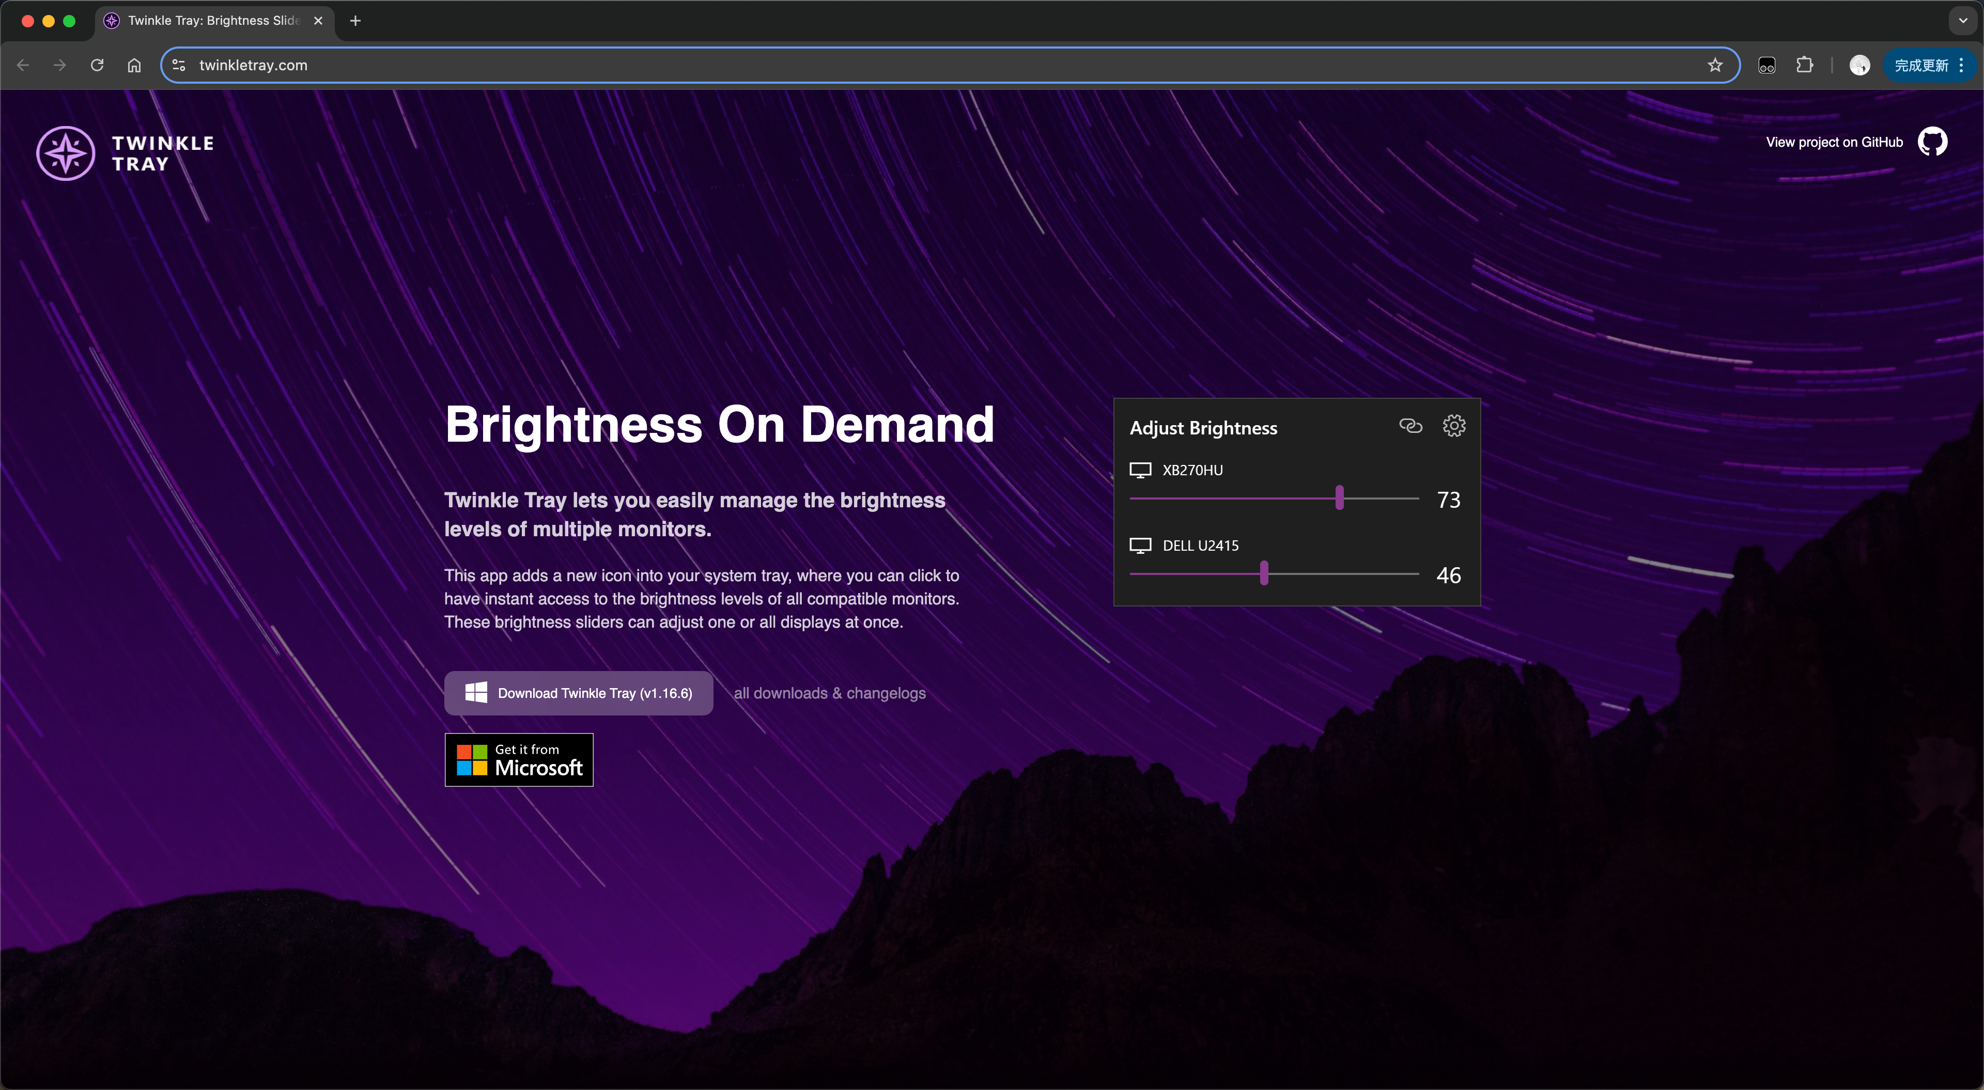This screenshot has width=1984, height=1090.
Task: Click the TWINKLE TRAY wordmark
Action: pyautogui.click(x=163, y=153)
